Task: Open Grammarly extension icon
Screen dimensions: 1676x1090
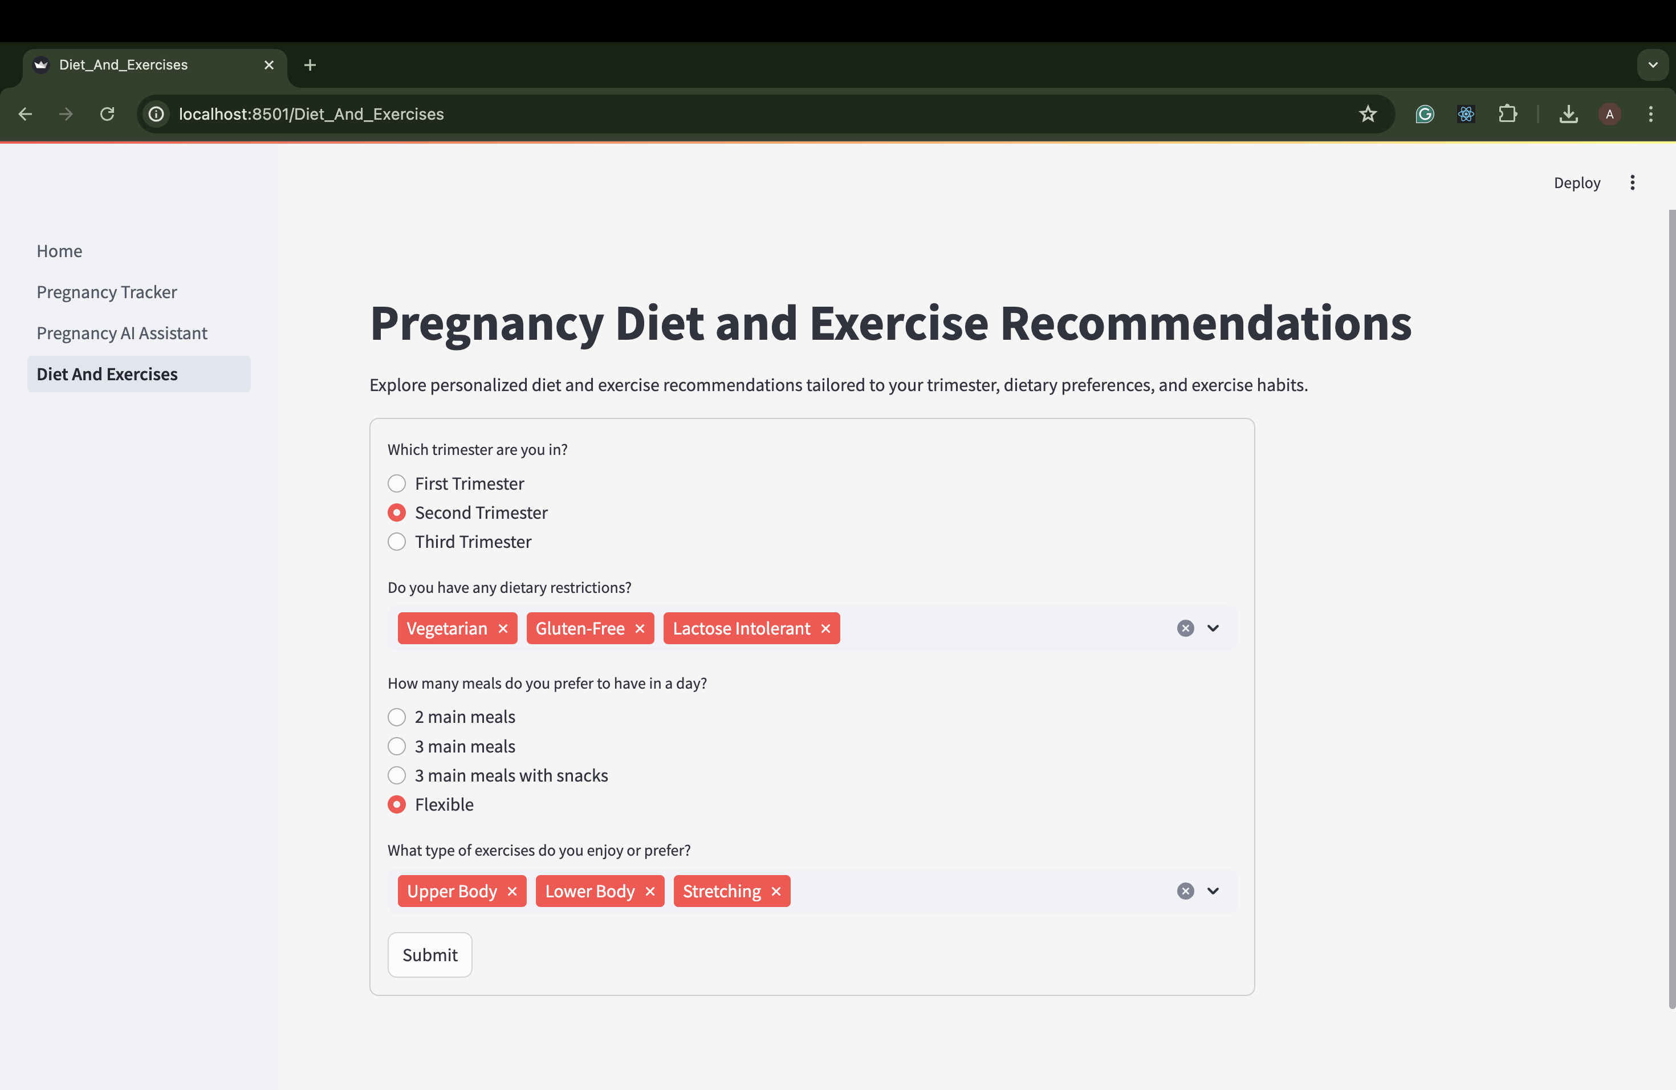Action: [1425, 114]
